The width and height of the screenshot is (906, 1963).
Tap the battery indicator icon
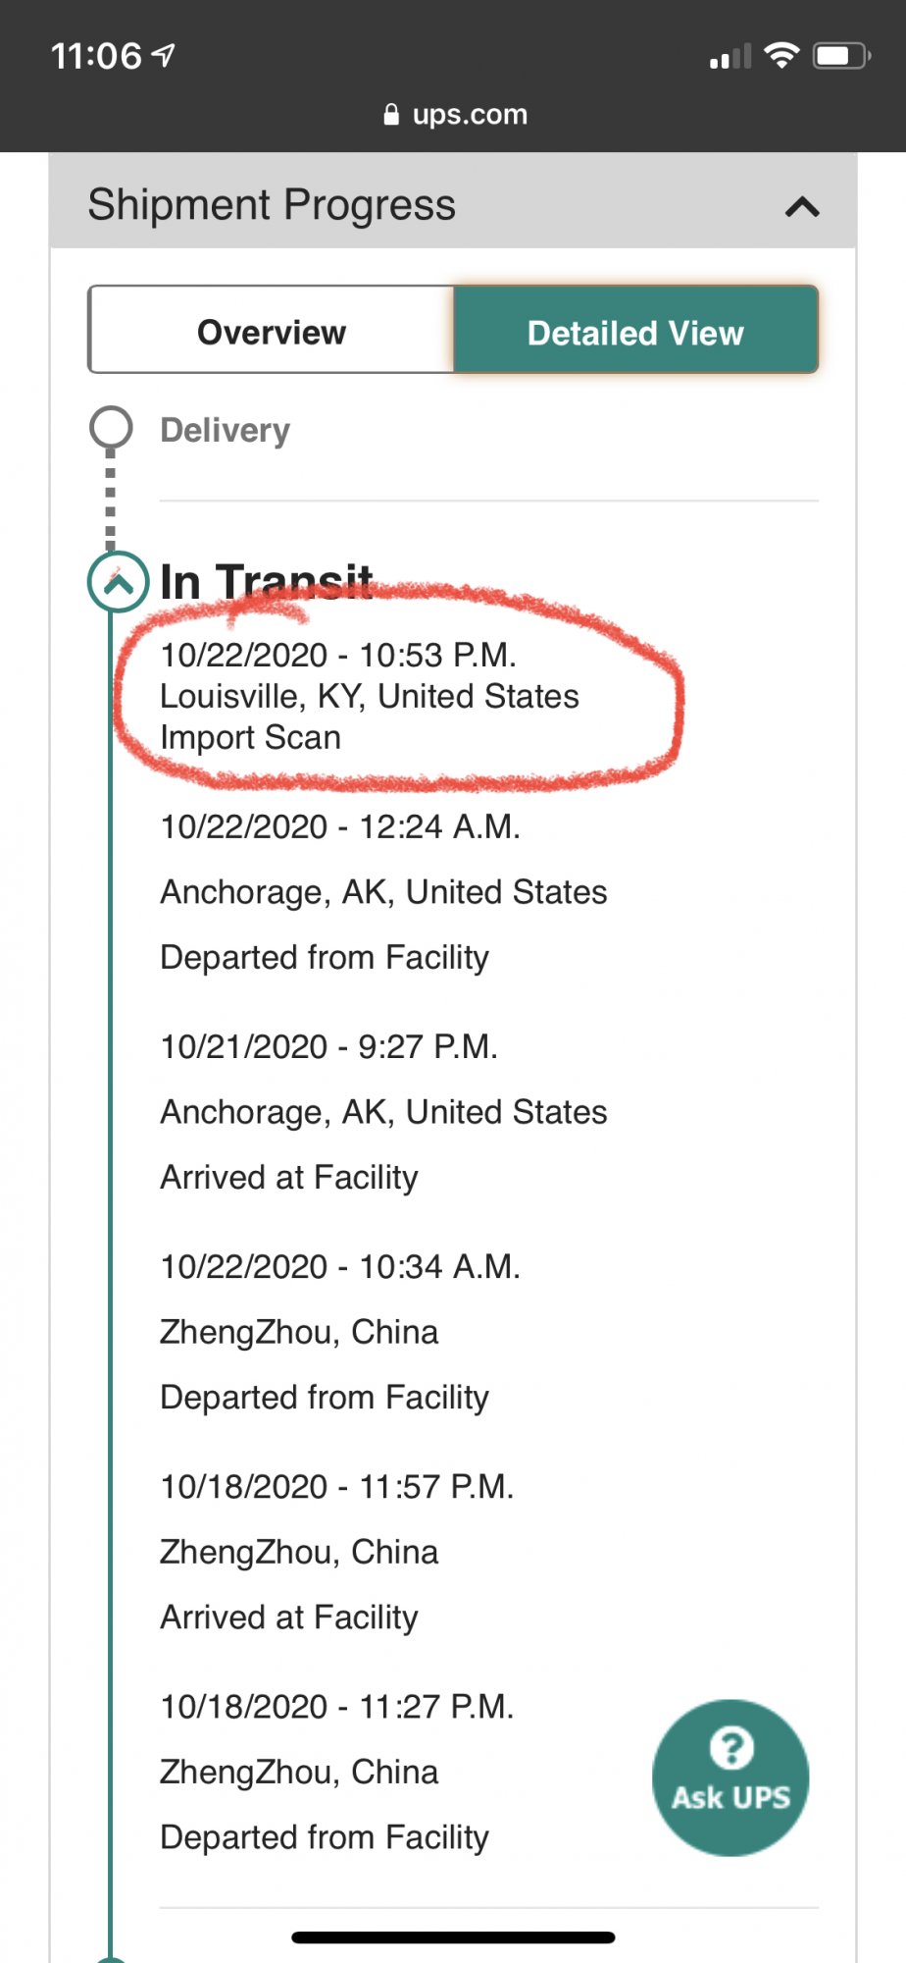[x=841, y=56]
